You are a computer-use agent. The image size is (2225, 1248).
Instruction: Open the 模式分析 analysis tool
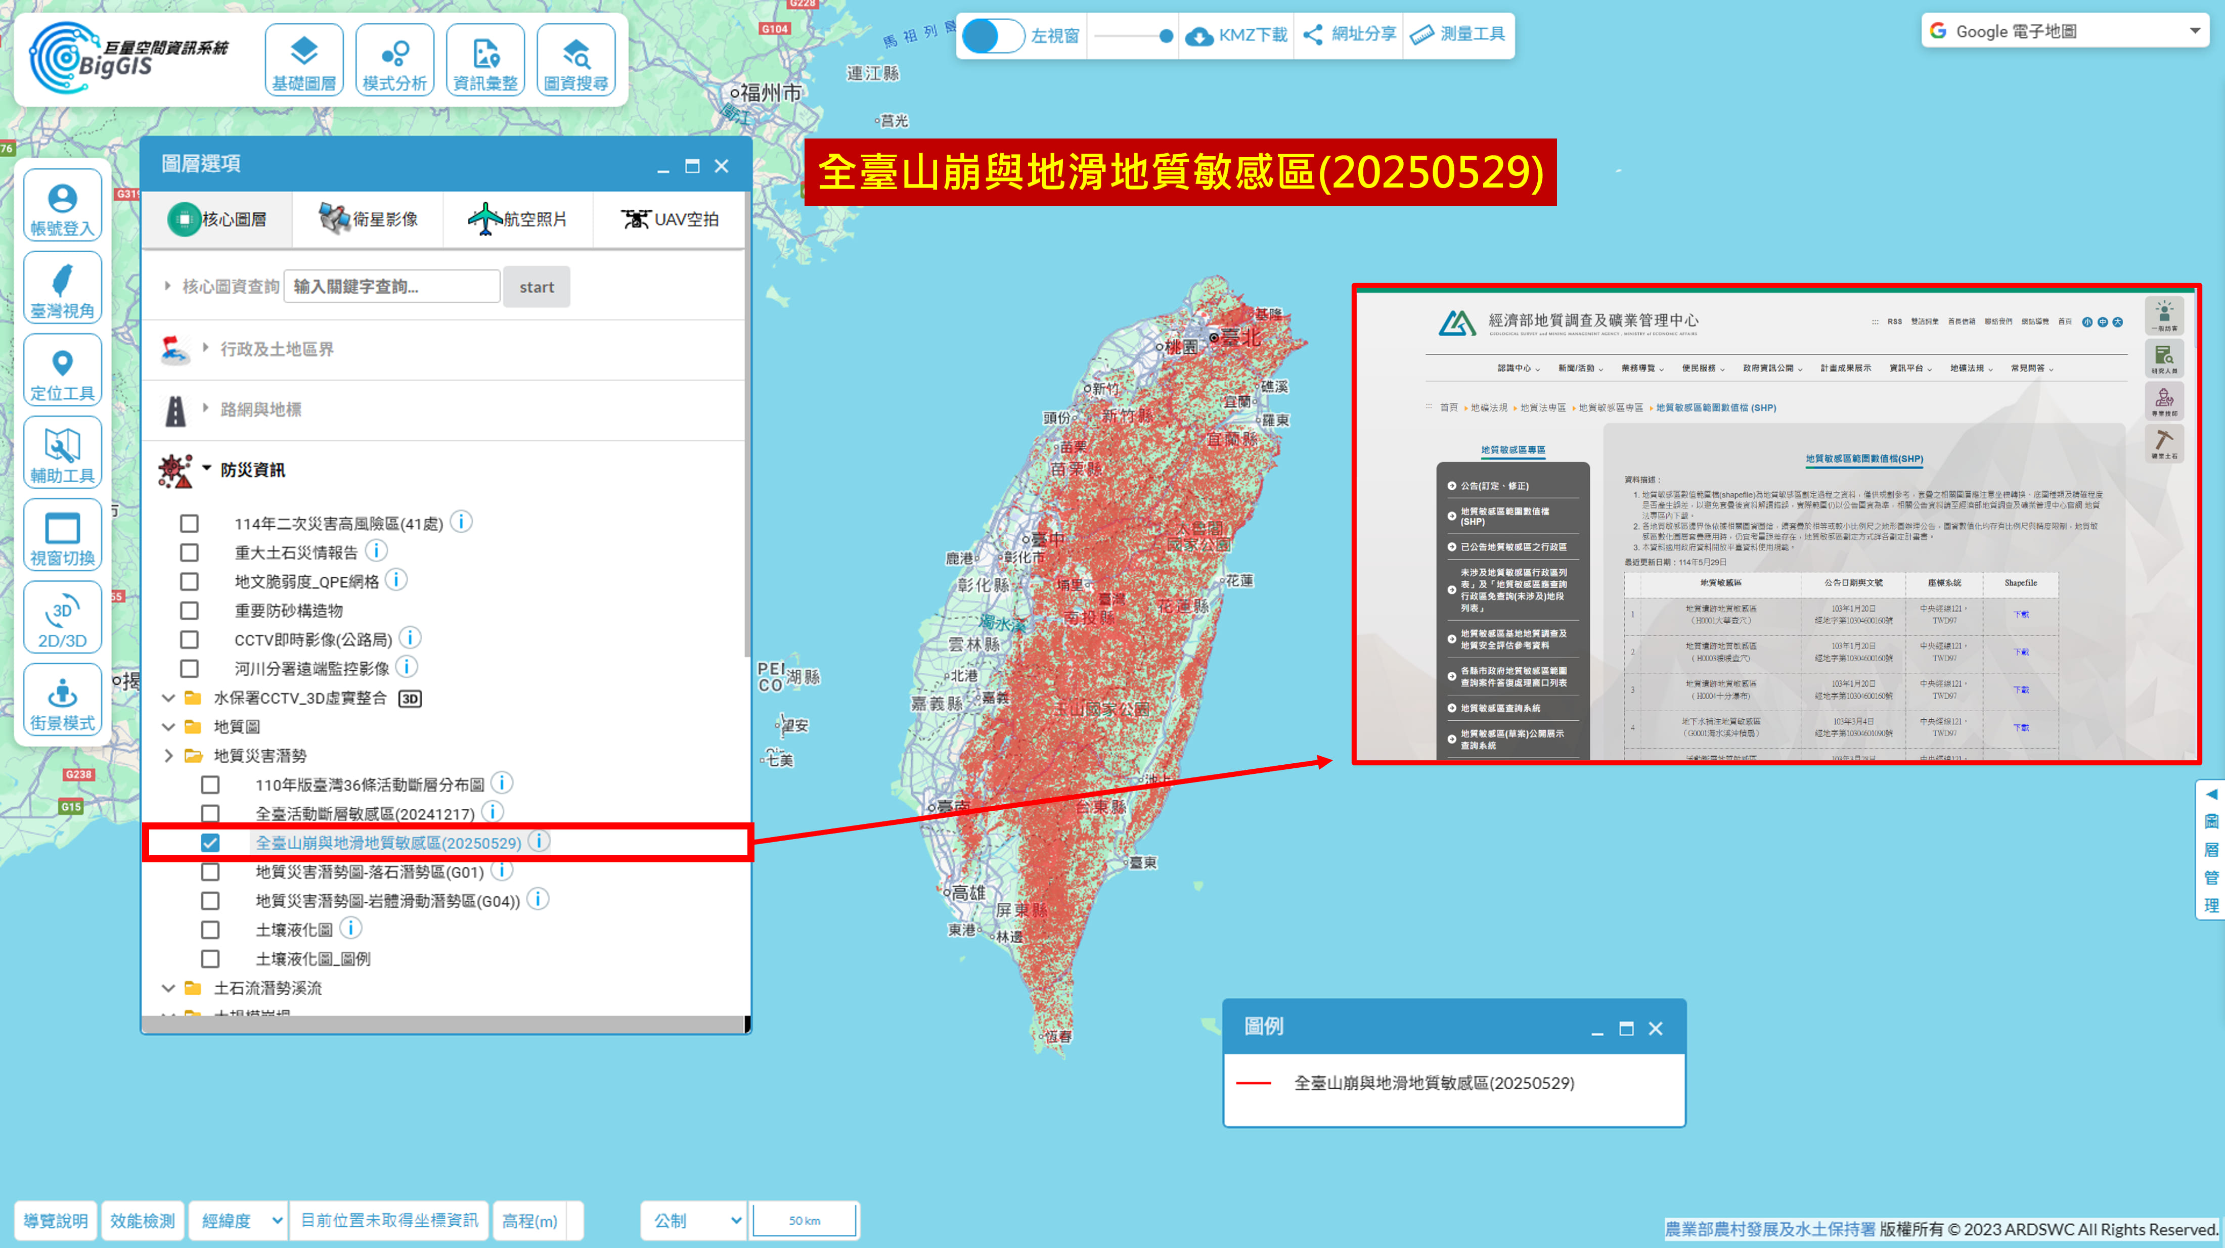coord(395,61)
